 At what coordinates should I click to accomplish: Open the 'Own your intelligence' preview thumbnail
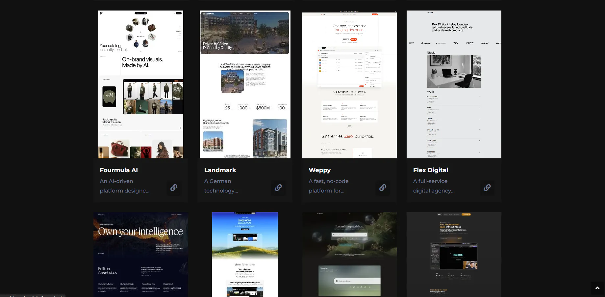[140, 255]
